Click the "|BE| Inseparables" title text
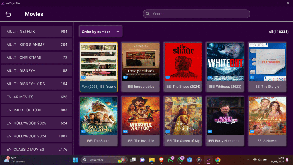Viewport: 293px width, 165px height. point(141,87)
